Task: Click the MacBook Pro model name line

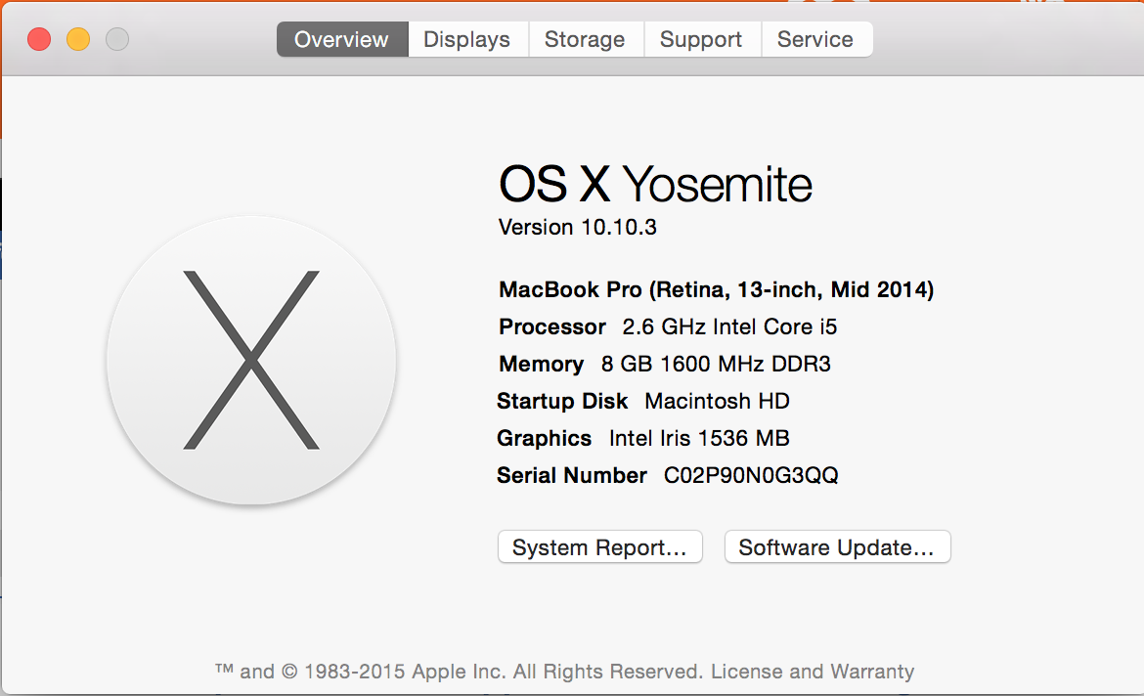Action: click(x=716, y=289)
